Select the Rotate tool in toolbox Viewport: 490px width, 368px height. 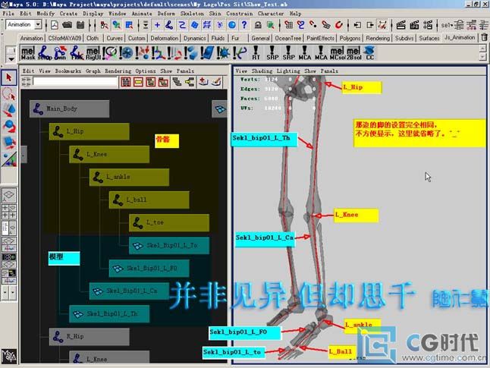(x=9, y=126)
